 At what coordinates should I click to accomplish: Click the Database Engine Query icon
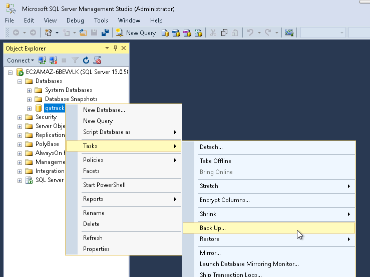165,33
